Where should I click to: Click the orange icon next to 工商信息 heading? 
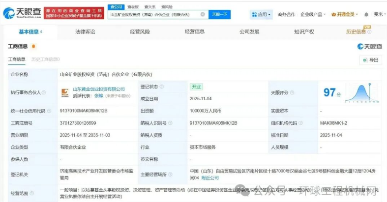[33, 46]
